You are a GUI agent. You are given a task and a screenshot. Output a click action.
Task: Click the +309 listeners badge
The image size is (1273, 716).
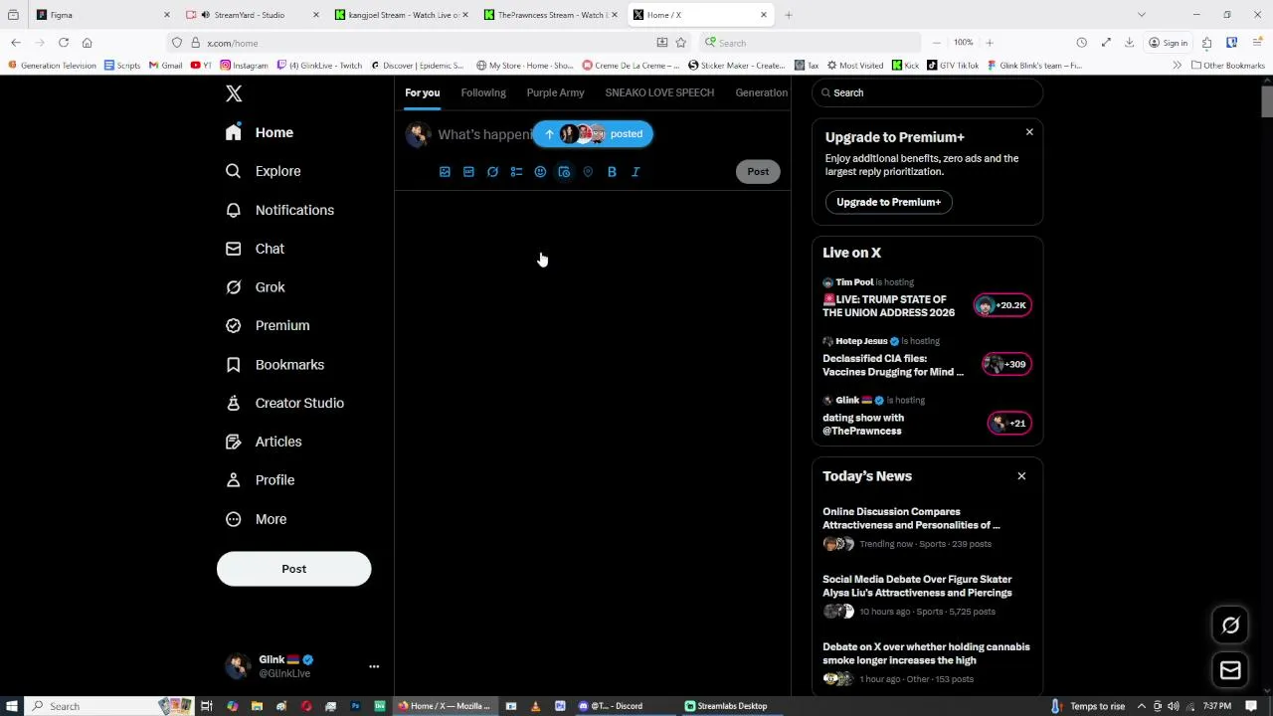point(1006,364)
